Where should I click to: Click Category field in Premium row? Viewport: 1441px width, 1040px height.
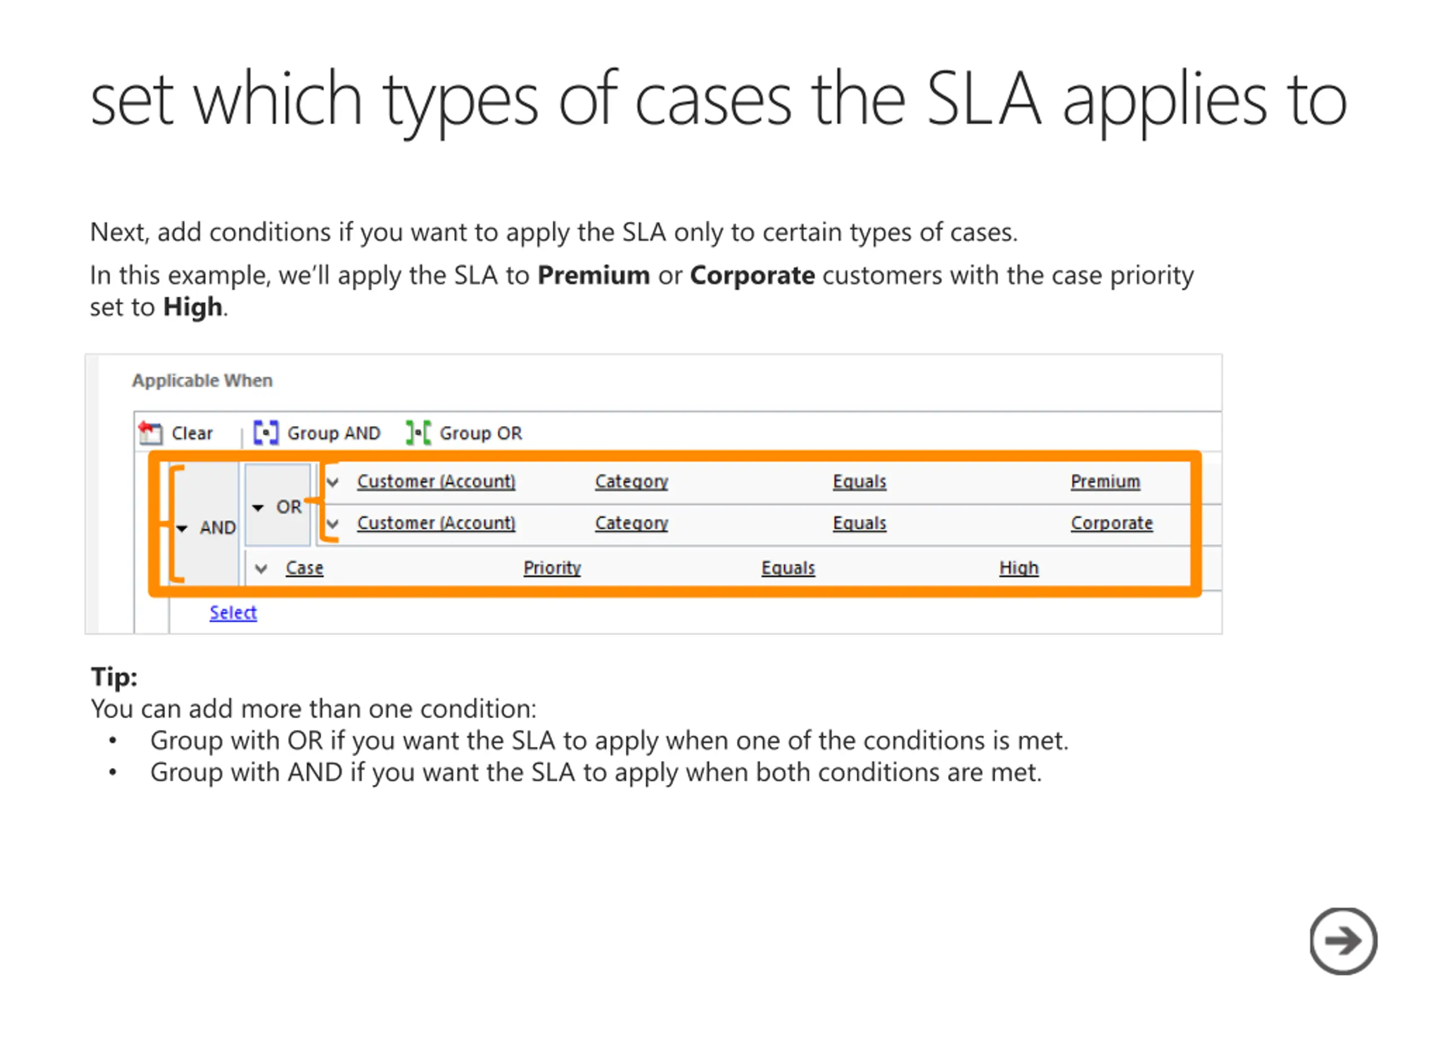point(632,482)
